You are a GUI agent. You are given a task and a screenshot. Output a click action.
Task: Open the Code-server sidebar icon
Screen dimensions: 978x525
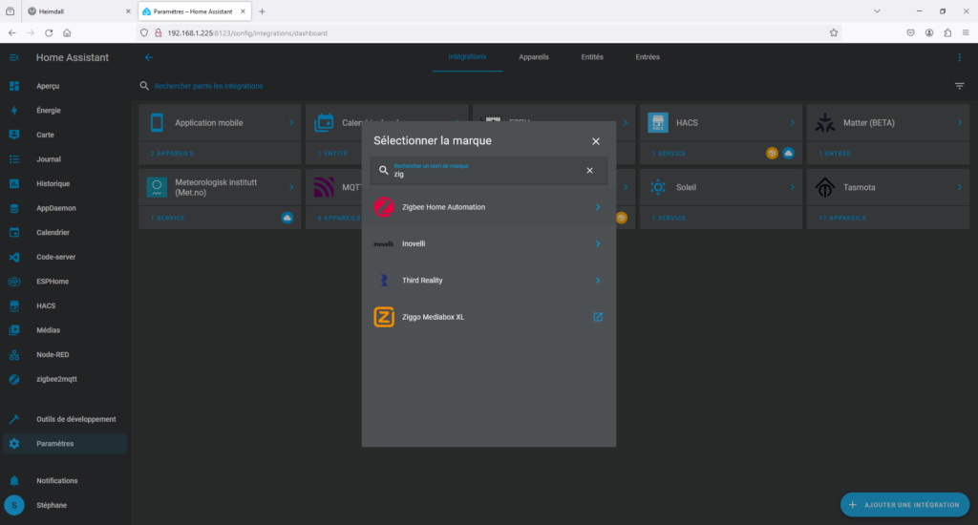tap(14, 257)
